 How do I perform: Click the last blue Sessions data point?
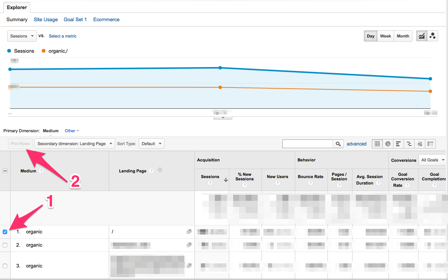pyautogui.click(x=430, y=78)
